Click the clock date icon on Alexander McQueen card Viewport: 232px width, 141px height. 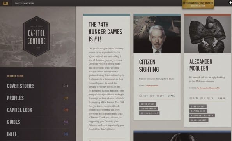(x=191, y=98)
